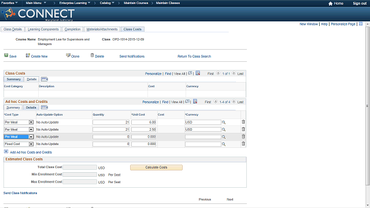Image resolution: width=370 pixels, height=208 pixels.
Task: Click the Save disk icon
Action: pos(6,55)
